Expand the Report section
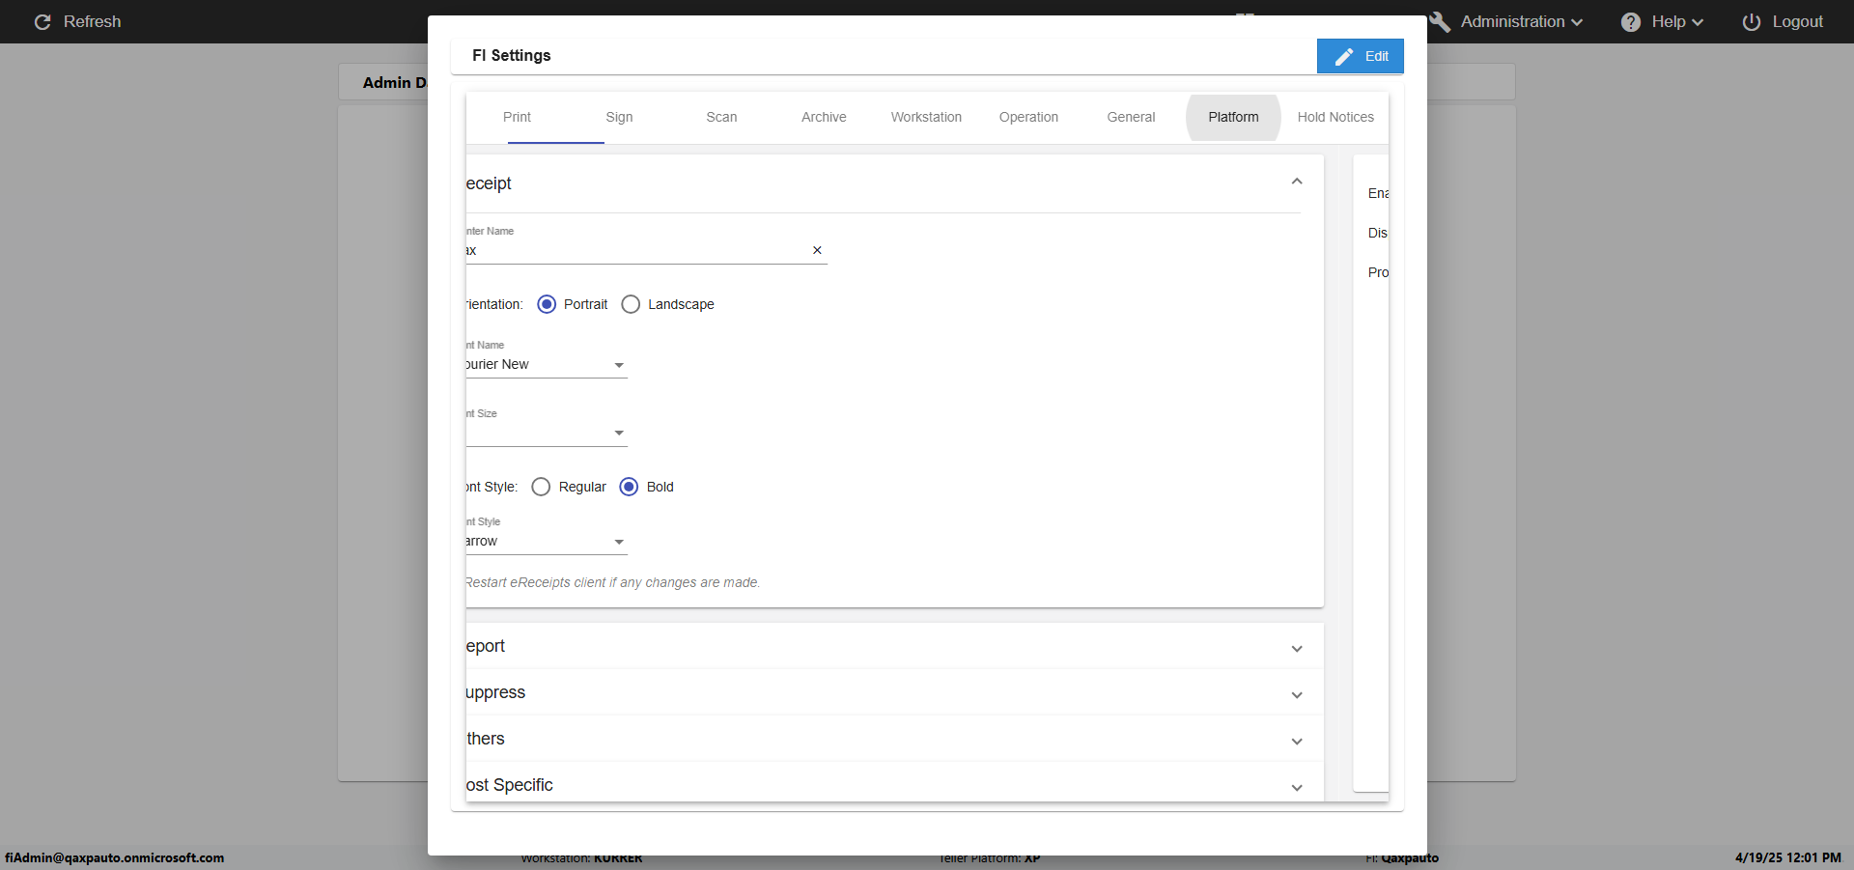The image size is (1854, 870). pyautogui.click(x=1297, y=648)
